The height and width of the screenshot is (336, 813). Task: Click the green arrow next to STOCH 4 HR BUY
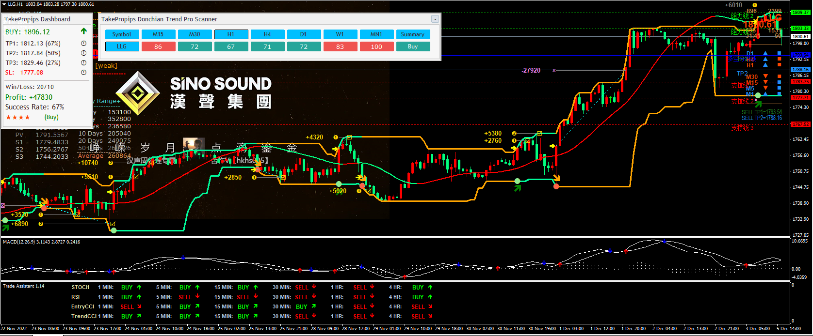point(430,287)
